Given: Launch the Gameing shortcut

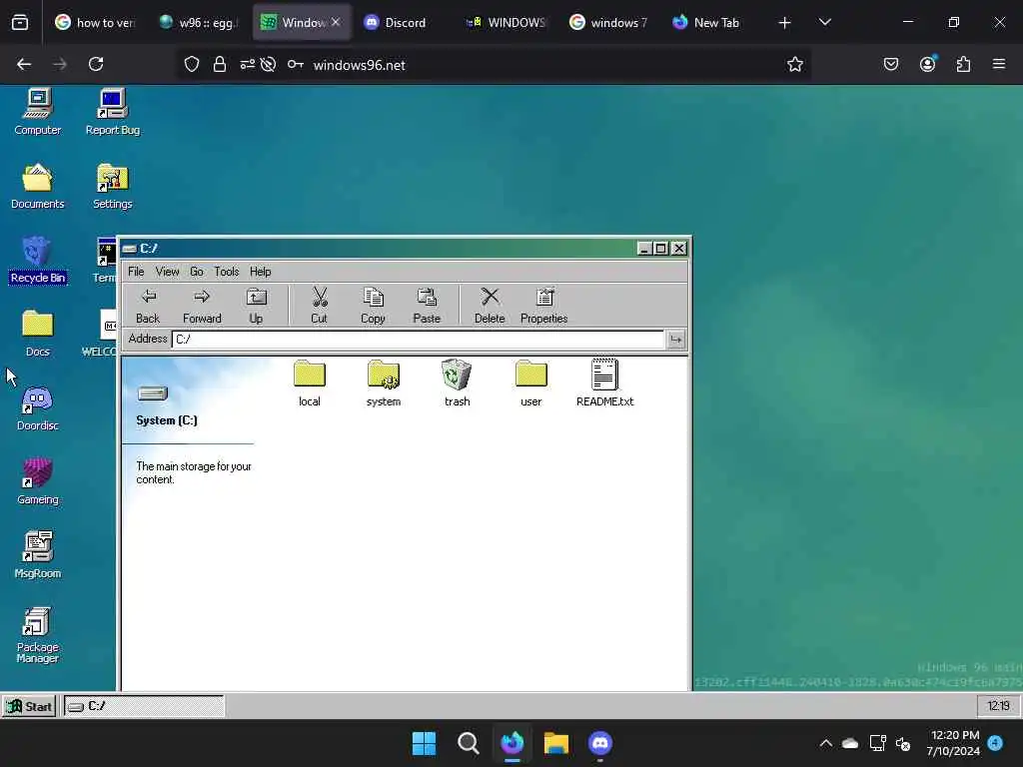Looking at the screenshot, I should 38,481.
